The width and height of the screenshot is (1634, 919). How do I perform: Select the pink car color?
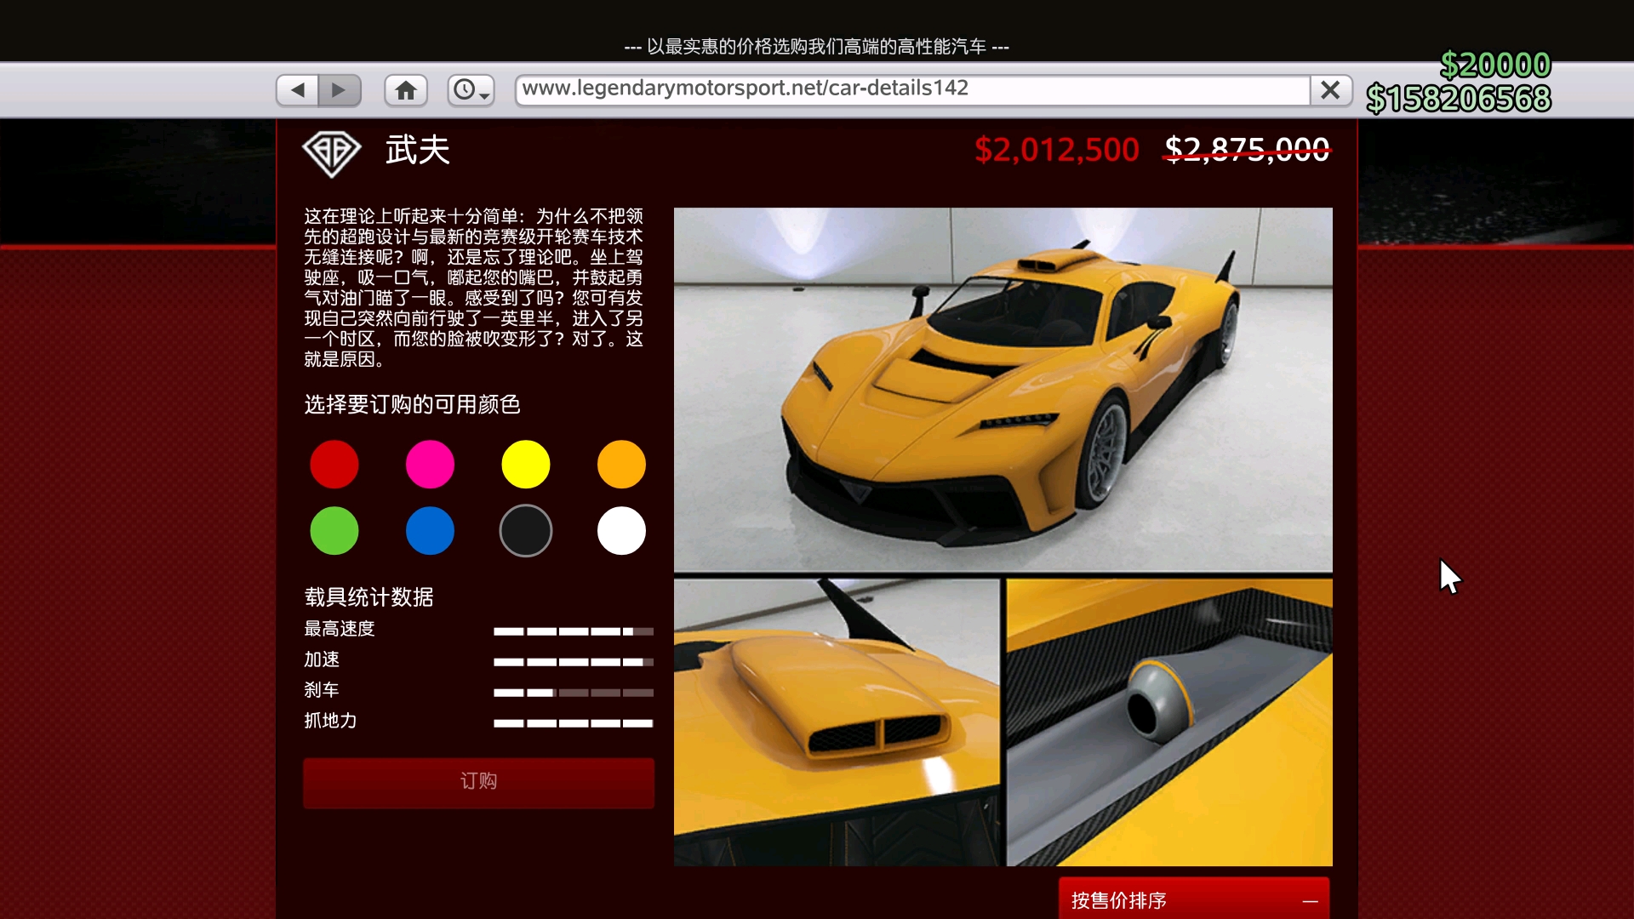click(x=430, y=465)
